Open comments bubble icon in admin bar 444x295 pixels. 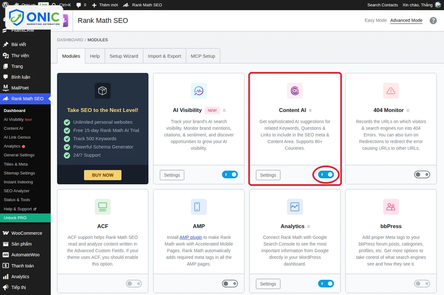(78, 5)
